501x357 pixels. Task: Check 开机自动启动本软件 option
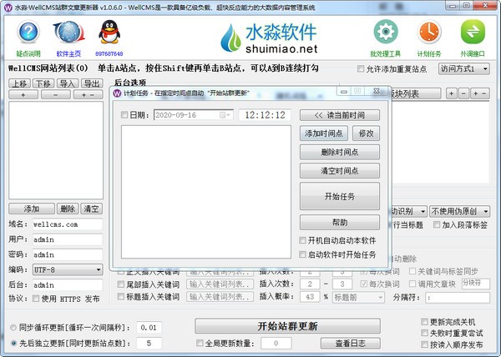pyautogui.click(x=303, y=240)
